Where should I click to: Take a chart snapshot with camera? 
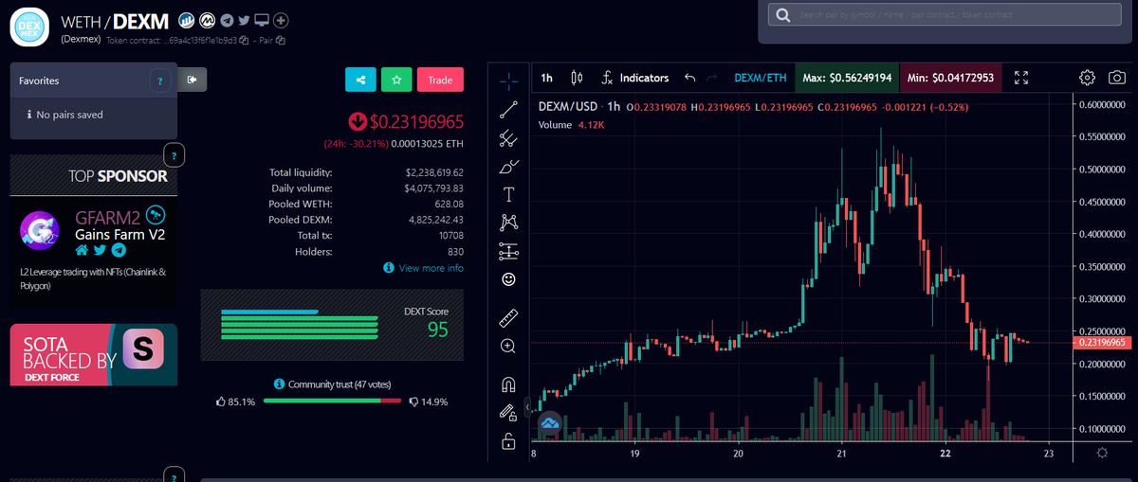pos(1117,78)
